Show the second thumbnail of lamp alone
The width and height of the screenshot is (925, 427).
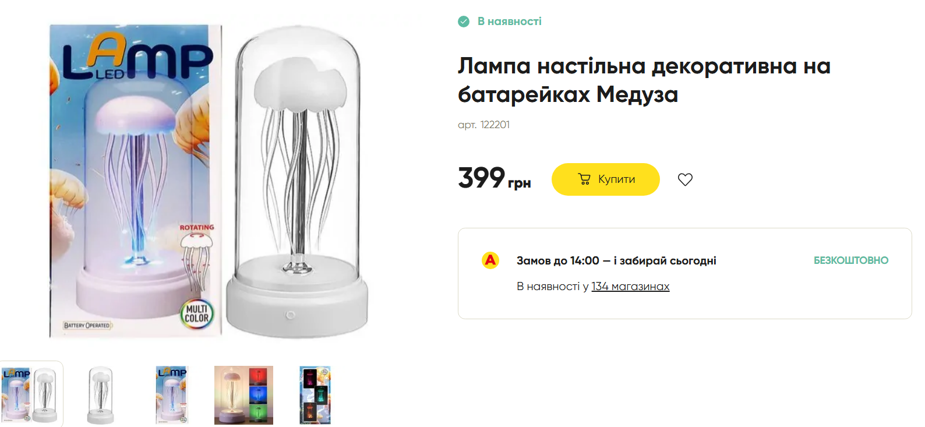point(100,394)
